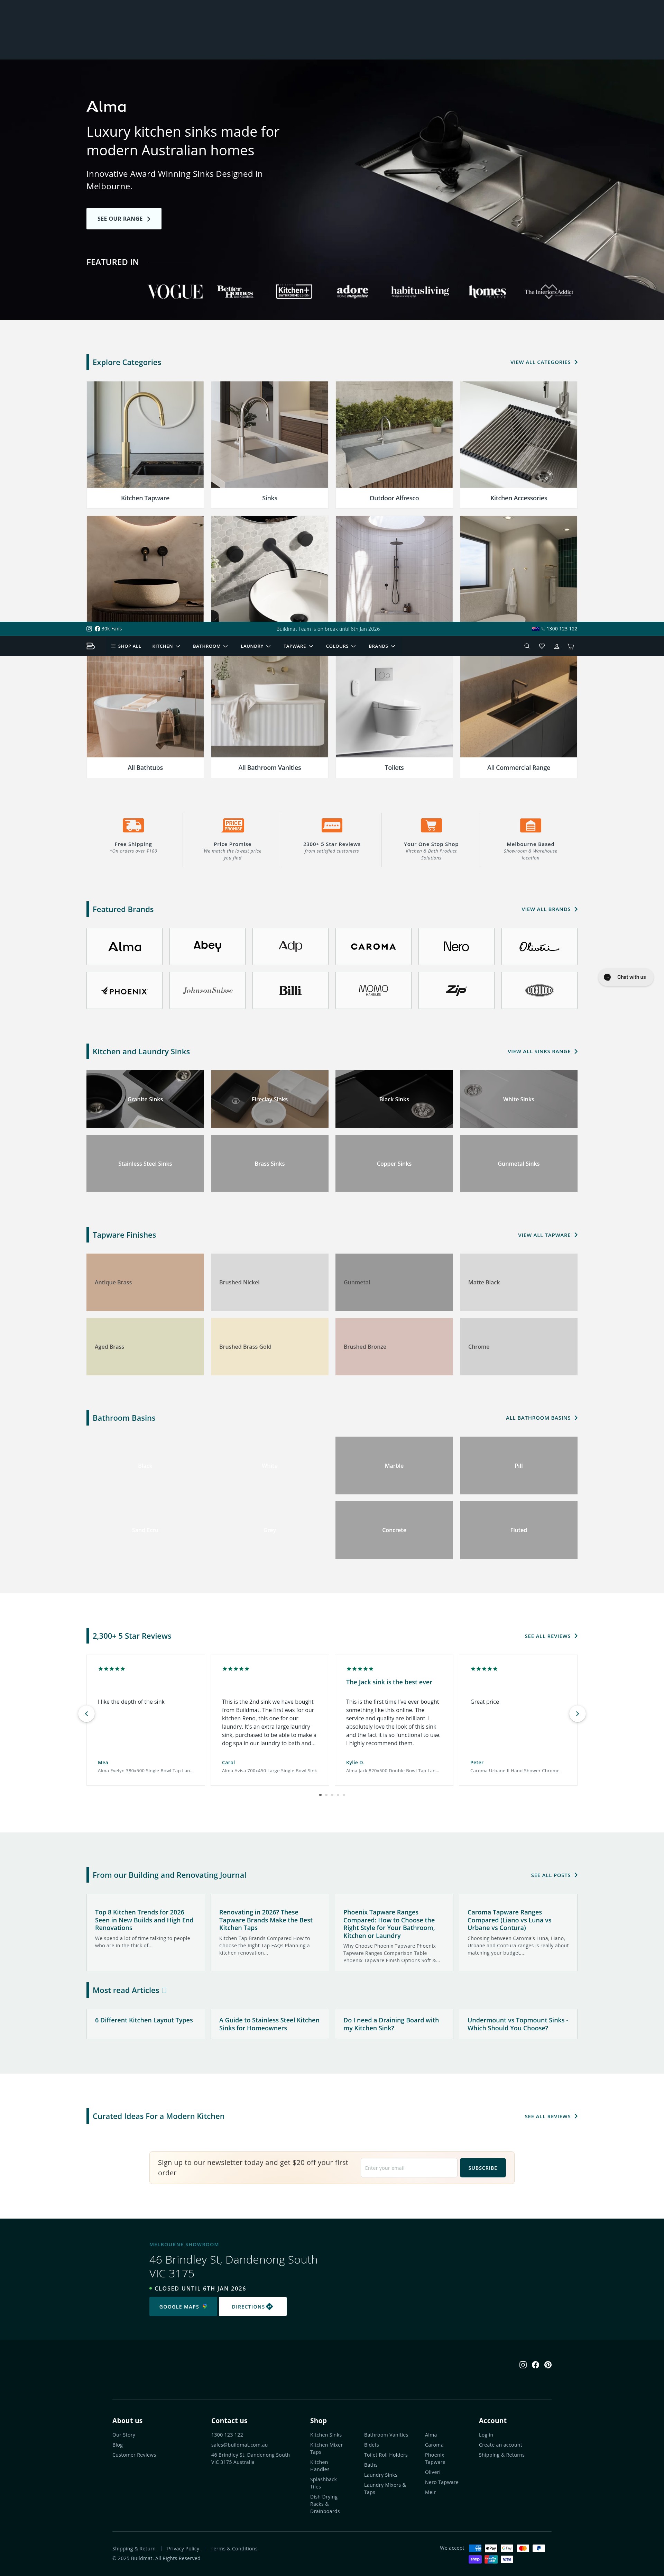The height and width of the screenshot is (2576, 664).
Task: Click Subscribe newsletter button
Action: 483,2168
